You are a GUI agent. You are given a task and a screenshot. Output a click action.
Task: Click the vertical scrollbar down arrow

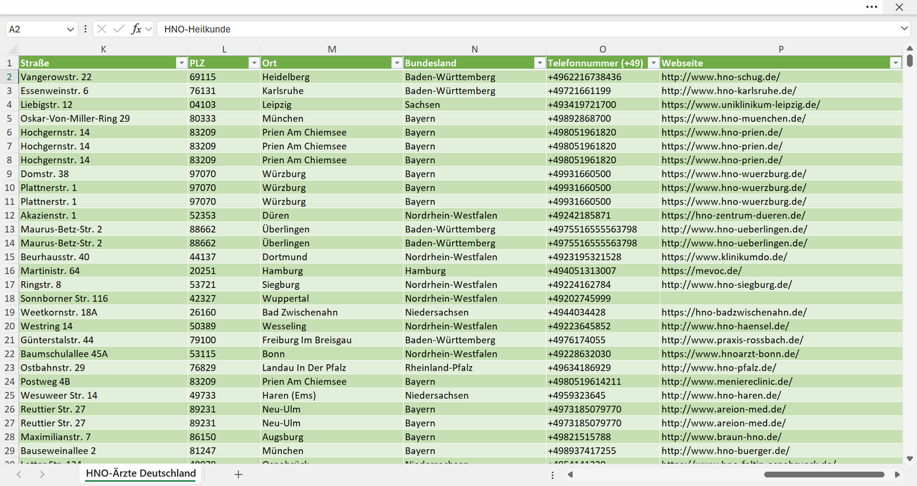(x=910, y=458)
